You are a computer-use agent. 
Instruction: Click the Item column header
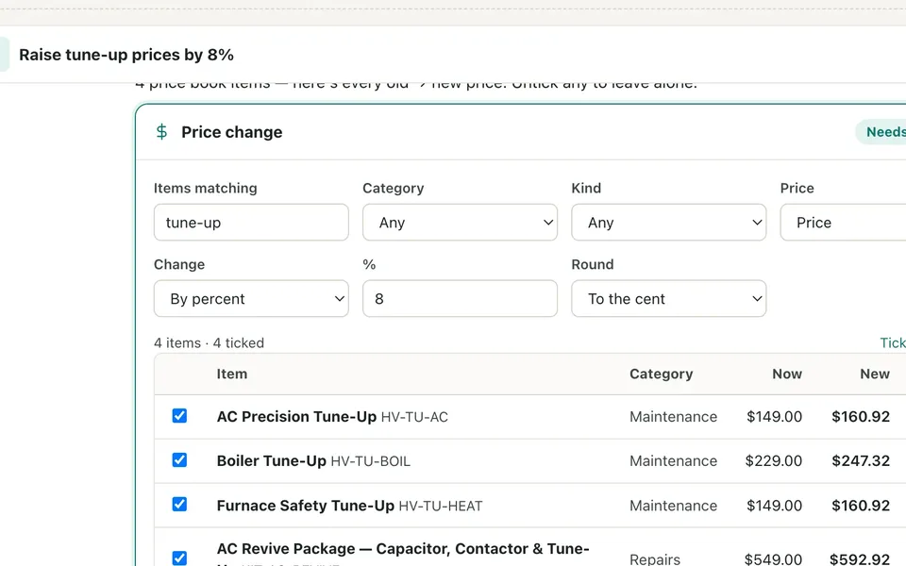(232, 375)
